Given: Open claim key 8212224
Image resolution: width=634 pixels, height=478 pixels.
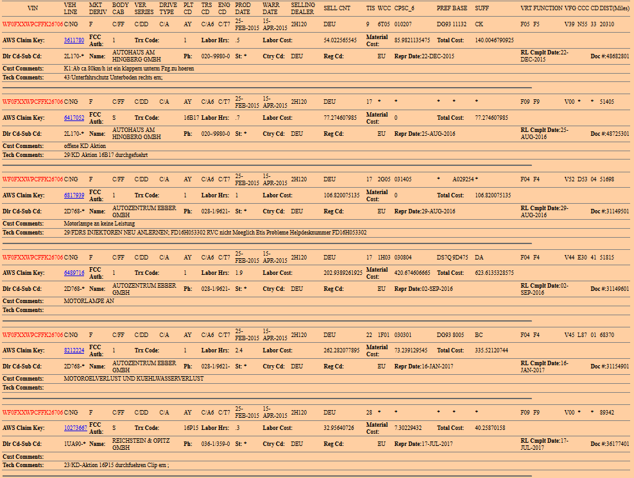Looking at the screenshot, I should coord(74,350).
